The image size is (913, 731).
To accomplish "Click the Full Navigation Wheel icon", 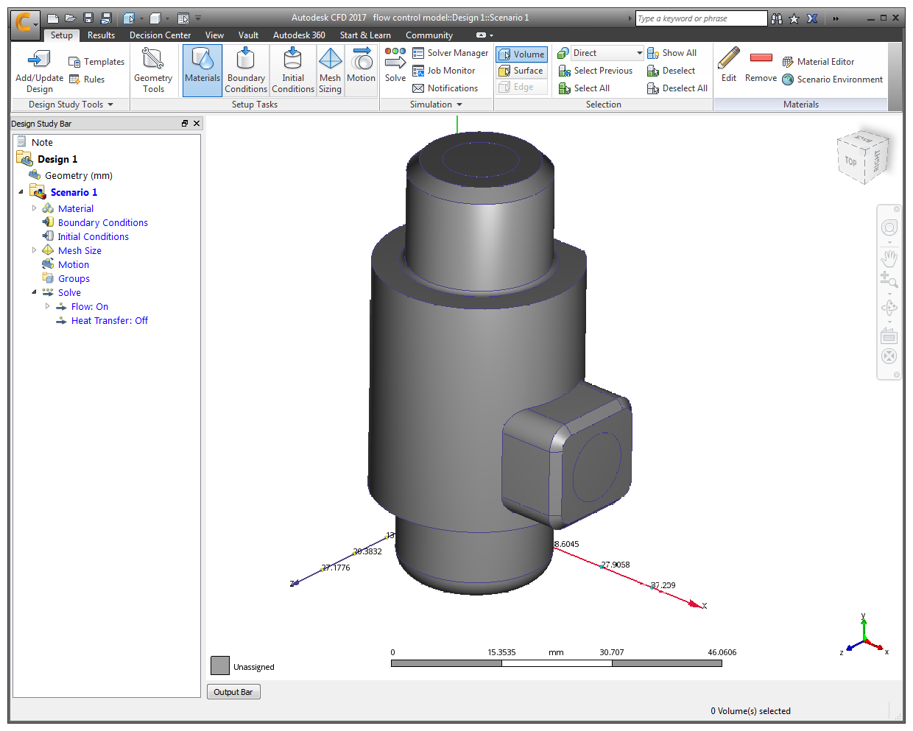I will 889,228.
